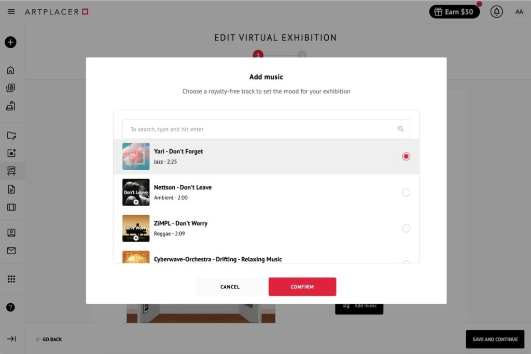Click the Cyberwave-Orchestra album thumbnail

[x=136, y=257]
